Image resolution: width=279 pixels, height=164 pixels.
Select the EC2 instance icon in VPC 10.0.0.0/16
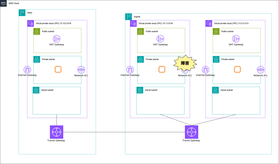tap(237, 69)
